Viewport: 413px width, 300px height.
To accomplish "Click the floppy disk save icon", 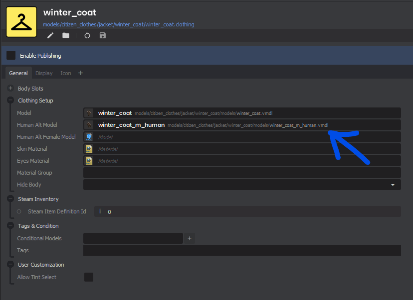I will tap(103, 35).
